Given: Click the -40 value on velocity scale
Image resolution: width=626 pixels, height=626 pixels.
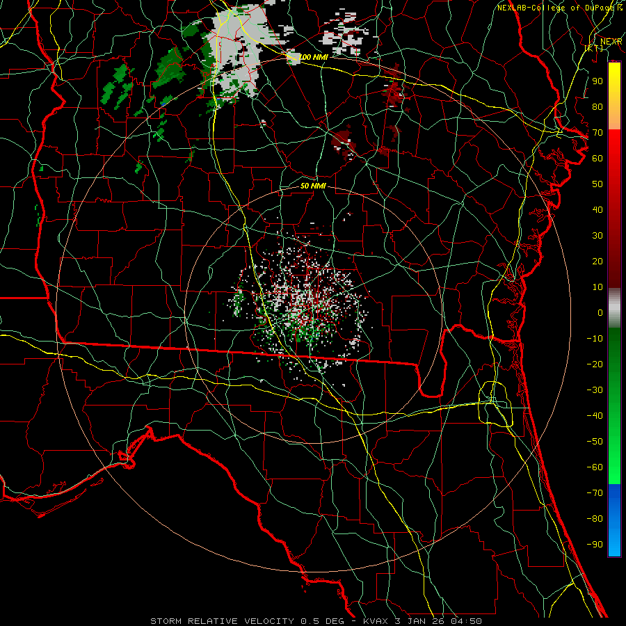Looking at the screenshot, I should click(595, 416).
